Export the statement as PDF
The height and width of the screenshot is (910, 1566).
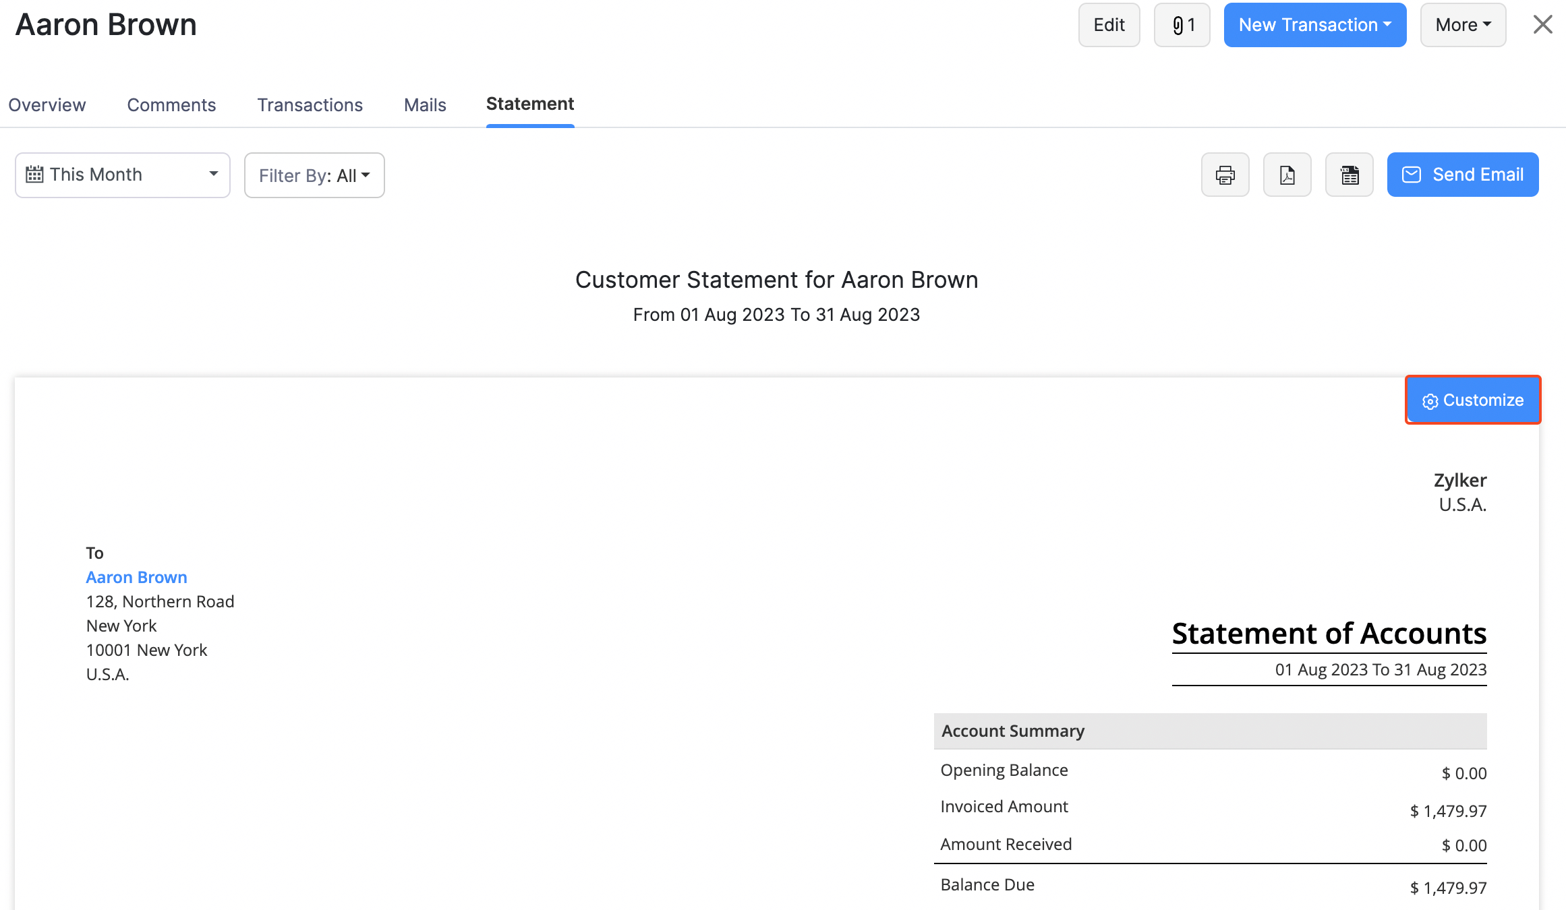(x=1287, y=175)
